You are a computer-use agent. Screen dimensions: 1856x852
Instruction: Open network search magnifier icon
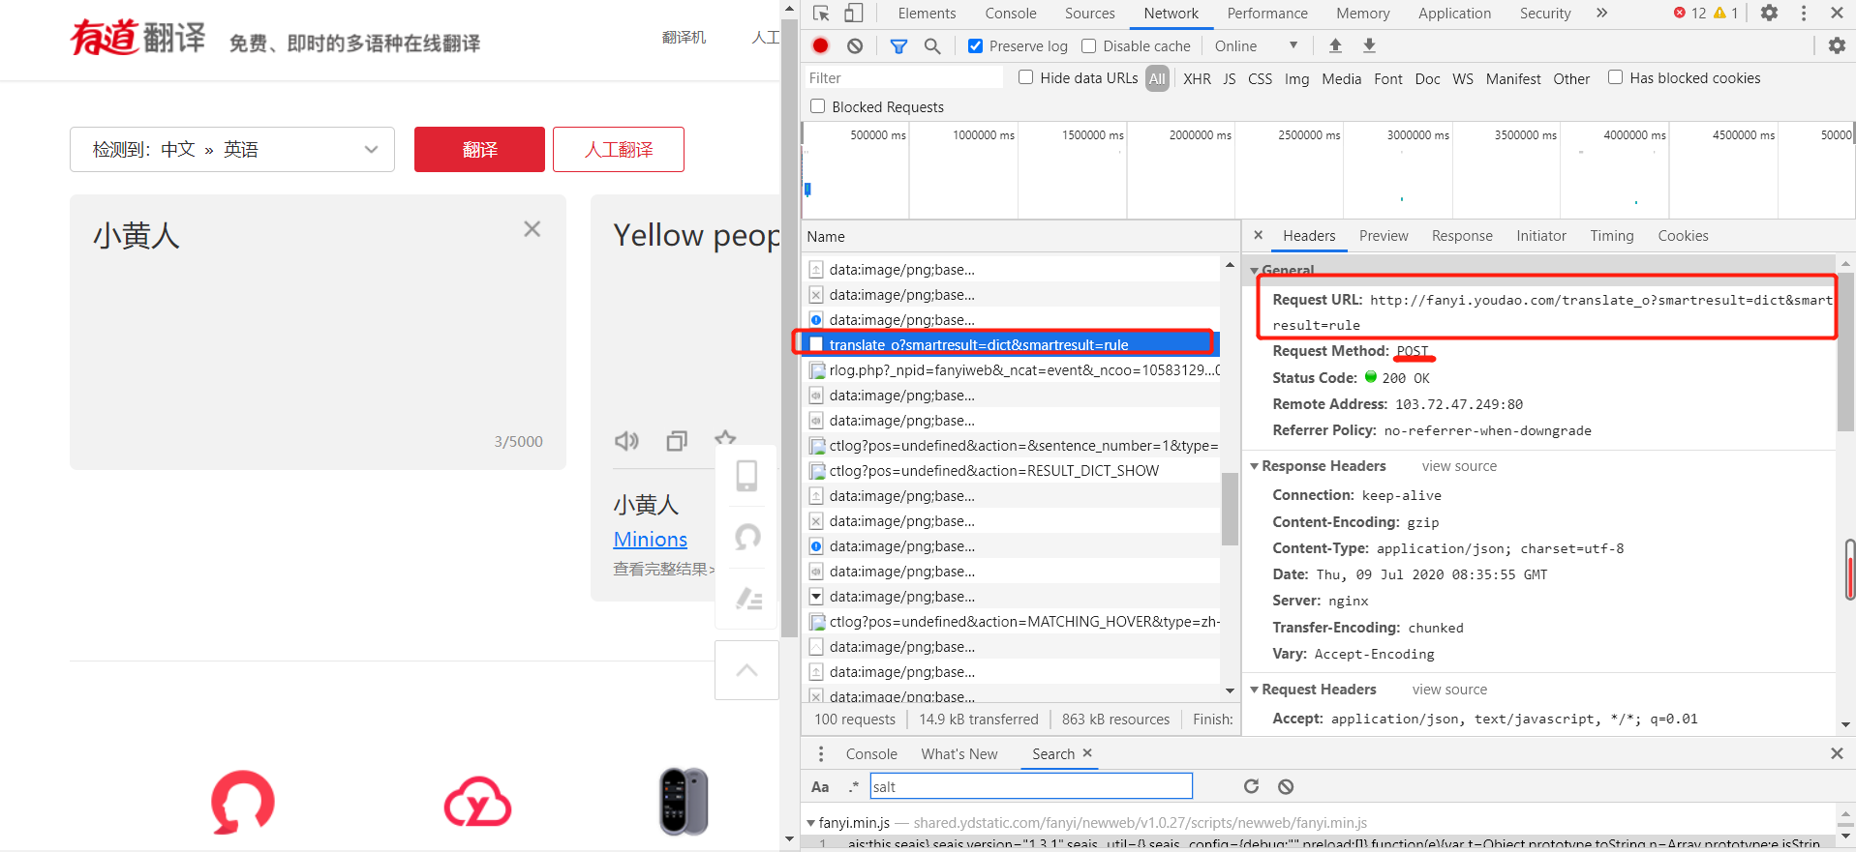pos(932,45)
